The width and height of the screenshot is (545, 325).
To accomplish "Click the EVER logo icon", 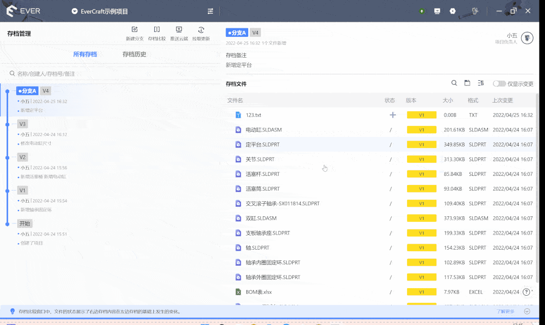I will pyautogui.click(x=12, y=11).
